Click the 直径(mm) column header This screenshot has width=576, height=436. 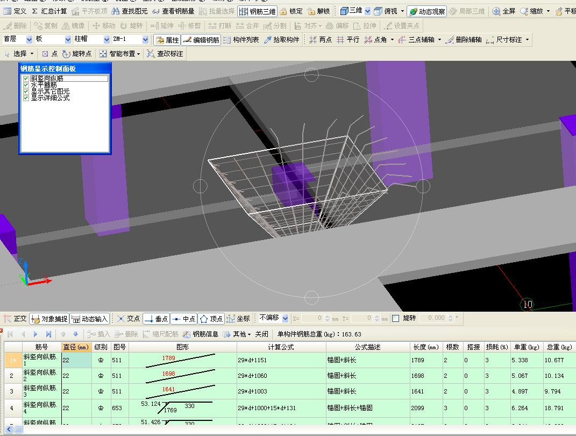coord(76,347)
